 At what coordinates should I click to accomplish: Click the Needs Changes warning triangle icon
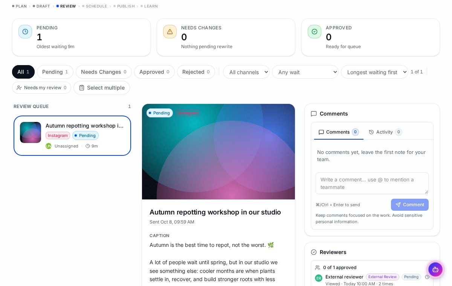[170, 32]
